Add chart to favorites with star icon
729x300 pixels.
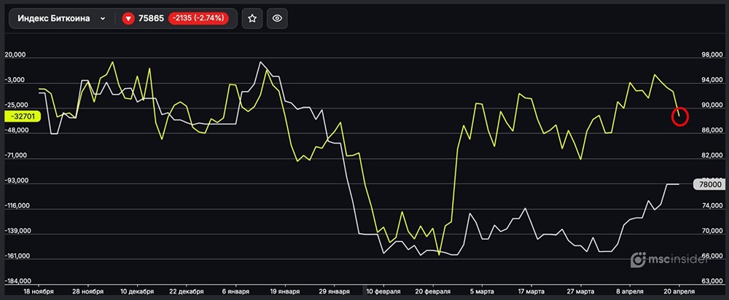pyautogui.click(x=252, y=19)
